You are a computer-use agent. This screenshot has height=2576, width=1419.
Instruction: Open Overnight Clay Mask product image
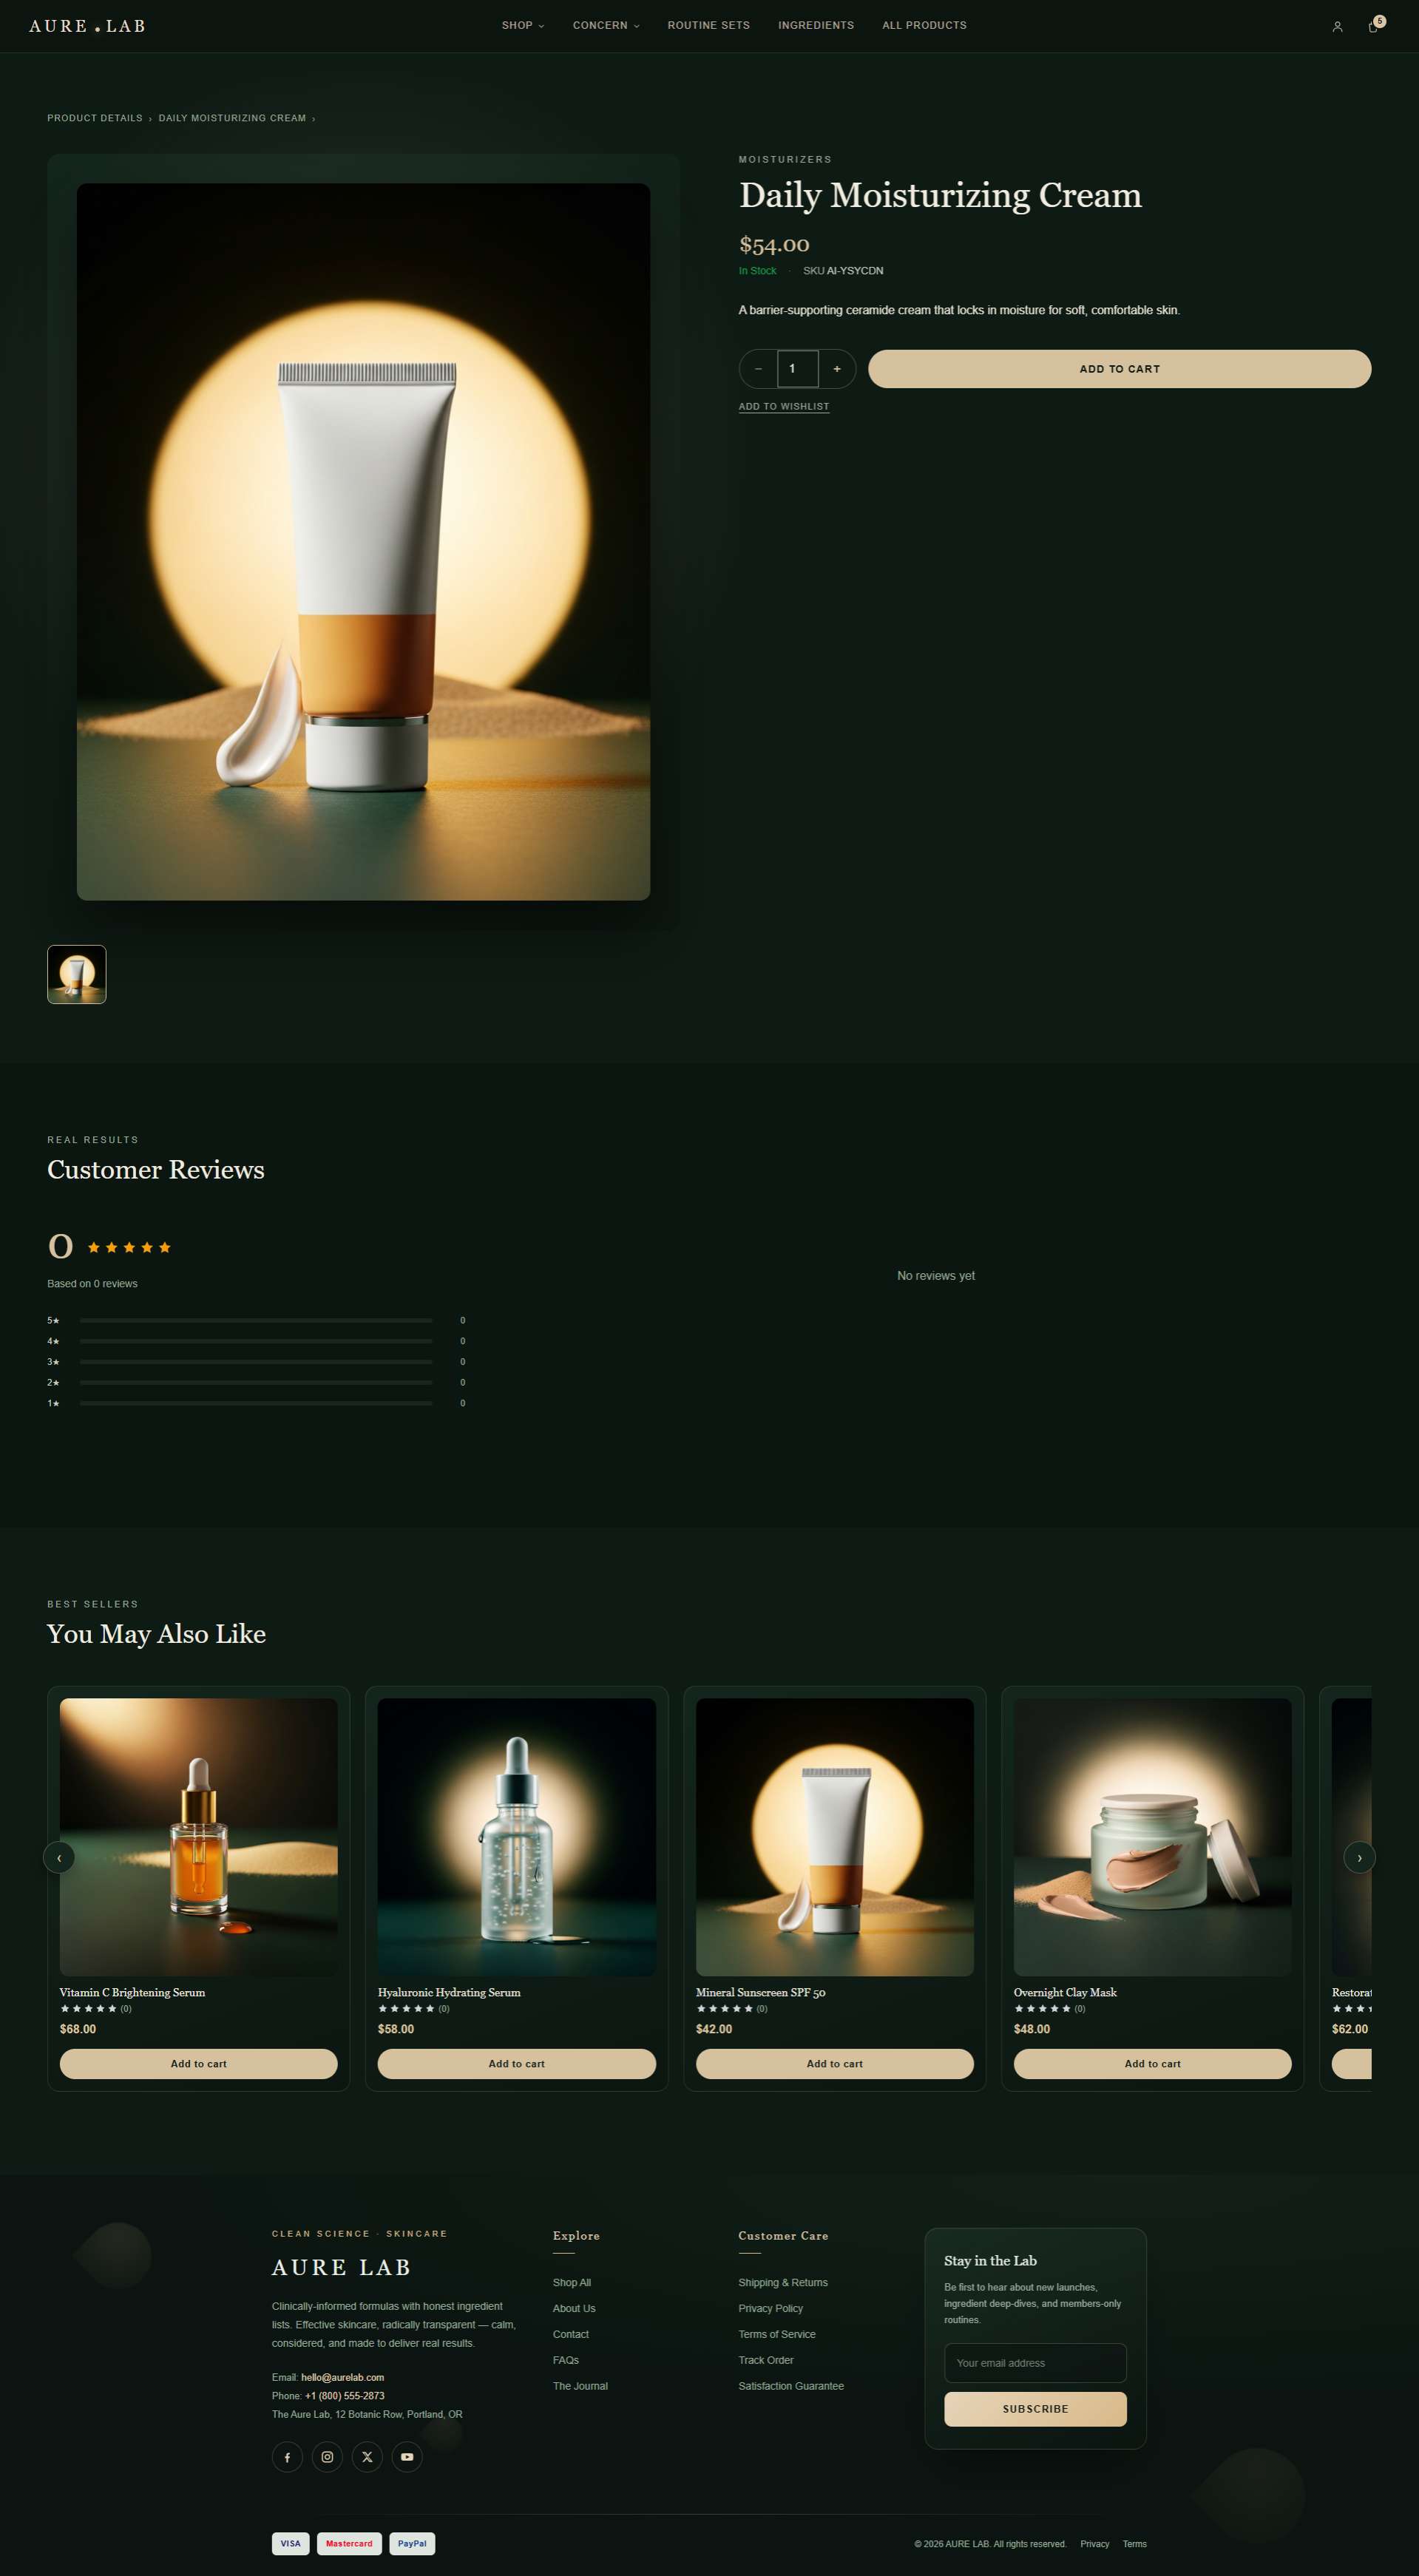(x=1153, y=1836)
